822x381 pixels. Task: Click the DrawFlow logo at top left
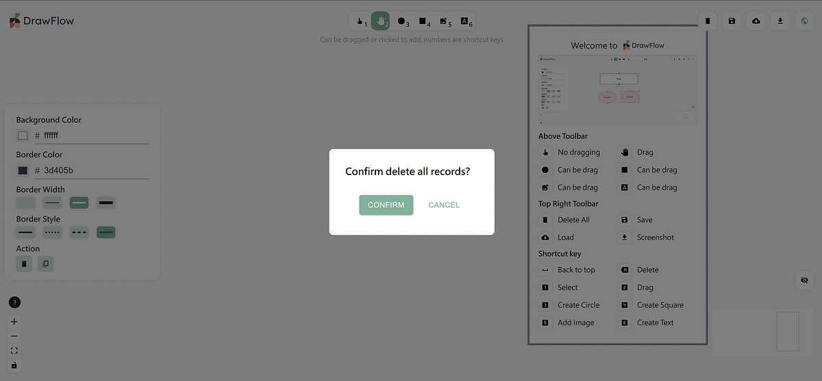click(x=42, y=21)
